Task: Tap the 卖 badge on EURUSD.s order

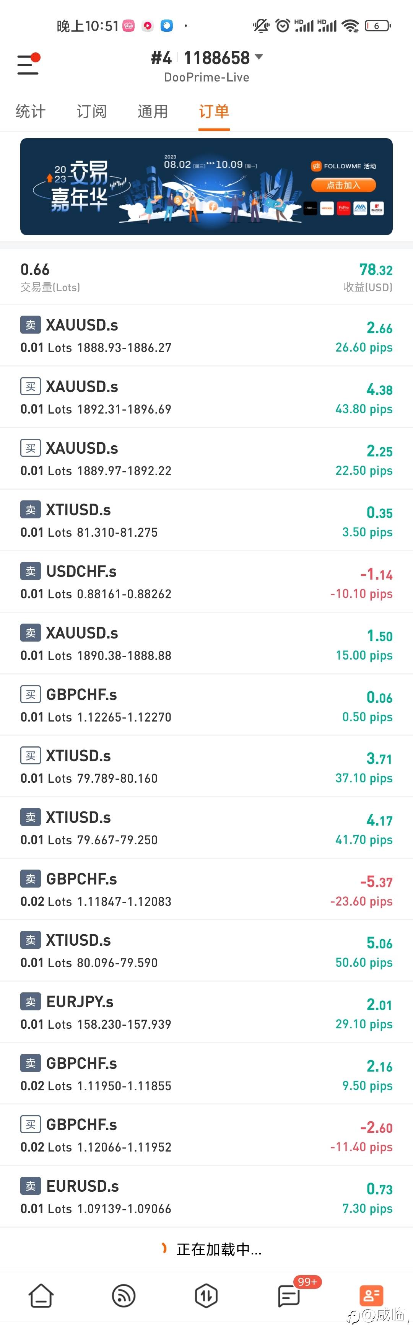Action: [30, 1186]
